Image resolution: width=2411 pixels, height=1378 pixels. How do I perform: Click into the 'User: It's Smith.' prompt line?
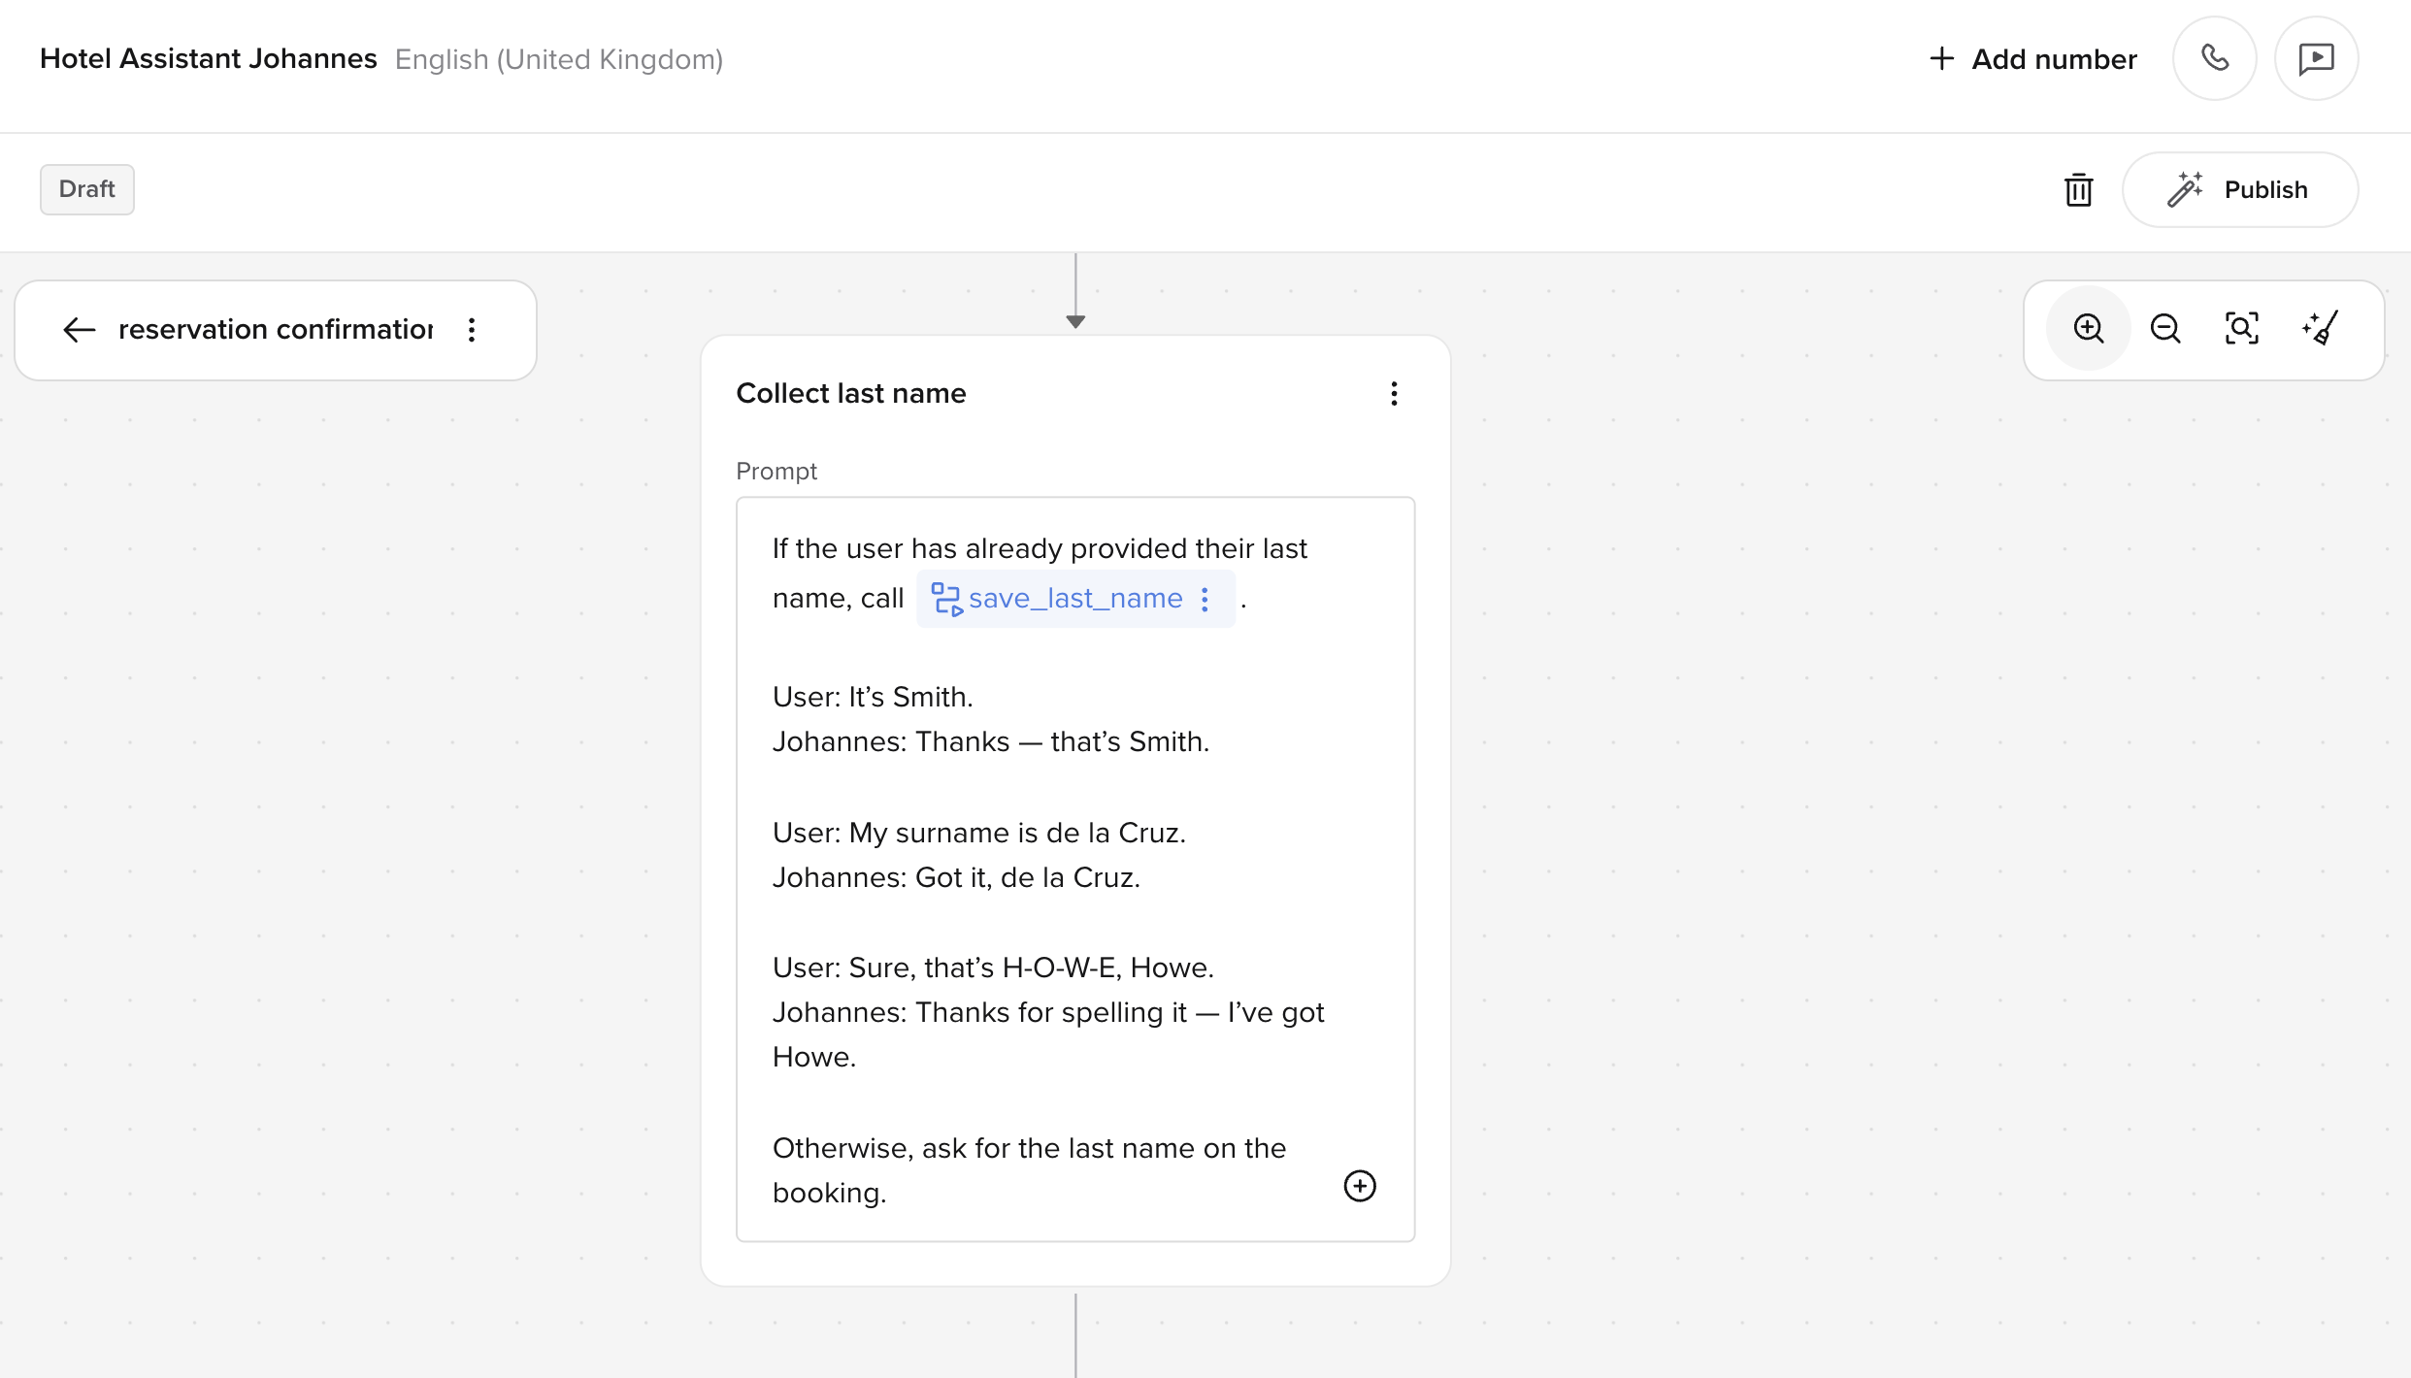pyautogui.click(x=873, y=697)
